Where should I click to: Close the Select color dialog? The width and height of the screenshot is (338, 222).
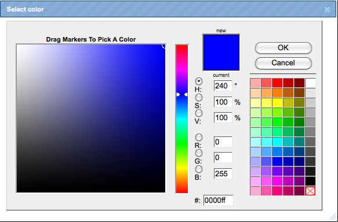tap(327, 9)
